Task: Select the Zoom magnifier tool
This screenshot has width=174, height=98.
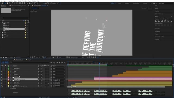Action: [x=10, y=3]
